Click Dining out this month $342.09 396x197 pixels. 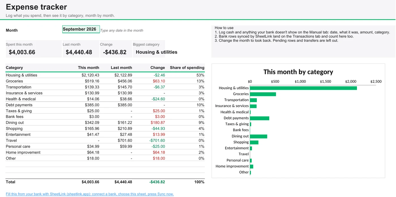pos(92,122)
